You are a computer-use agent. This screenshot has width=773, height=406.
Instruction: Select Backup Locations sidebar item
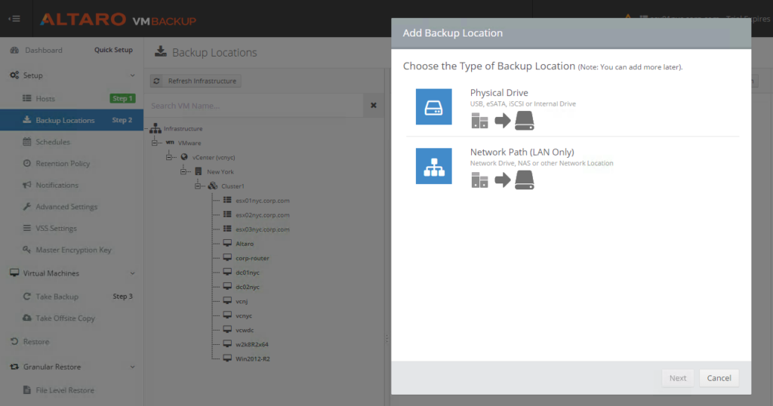pos(72,120)
